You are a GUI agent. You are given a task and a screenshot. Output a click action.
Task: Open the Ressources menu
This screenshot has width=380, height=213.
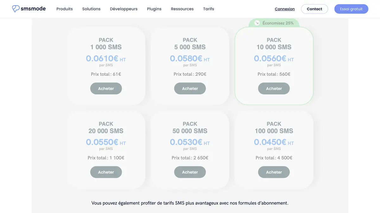[182, 9]
